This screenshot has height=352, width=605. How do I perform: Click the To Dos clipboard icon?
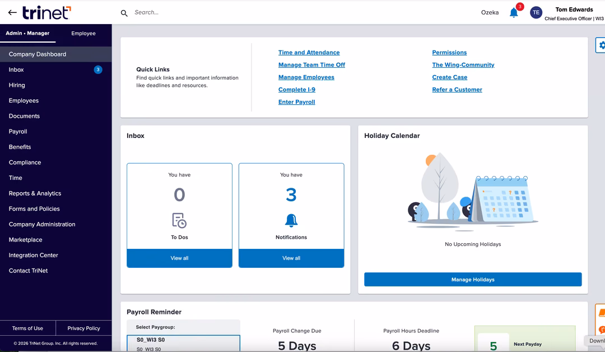click(179, 220)
